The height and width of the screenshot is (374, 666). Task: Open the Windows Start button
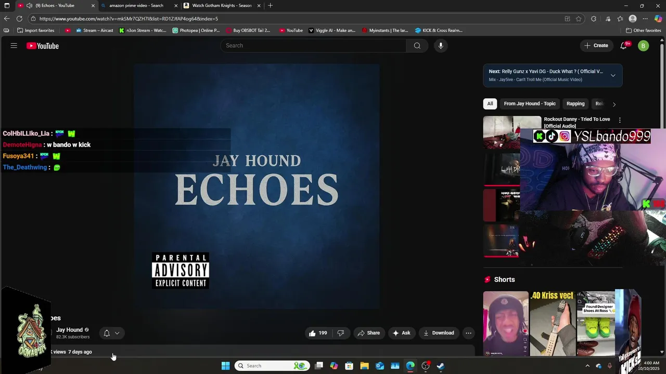tap(225, 366)
